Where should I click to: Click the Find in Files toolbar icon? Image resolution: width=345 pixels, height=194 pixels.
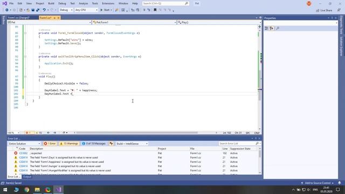(x=117, y=10)
